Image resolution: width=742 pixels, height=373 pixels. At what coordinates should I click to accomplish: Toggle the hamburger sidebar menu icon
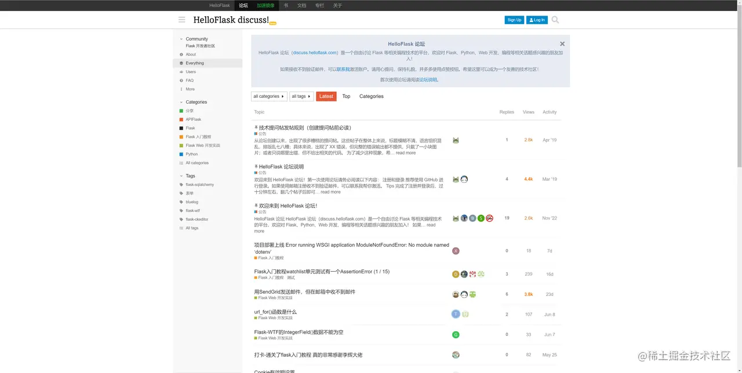point(182,20)
